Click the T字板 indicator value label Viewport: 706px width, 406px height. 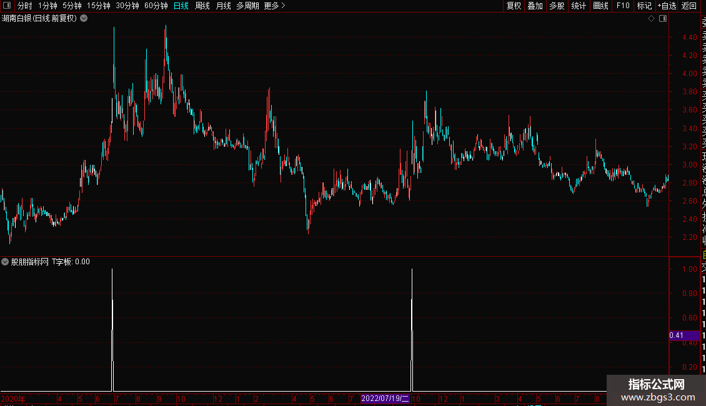[70, 262]
